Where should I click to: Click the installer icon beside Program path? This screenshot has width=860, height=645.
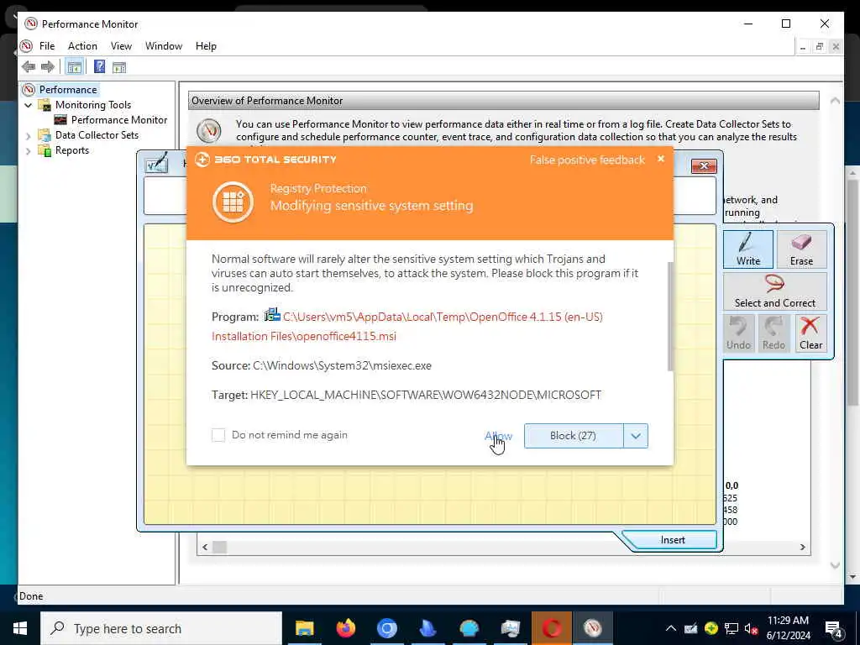(x=272, y=315)
